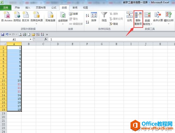Open the Name Box dropdown arrow
This screenshot has height=133, width=175.
pyautogui.click(x=30, y=39)
